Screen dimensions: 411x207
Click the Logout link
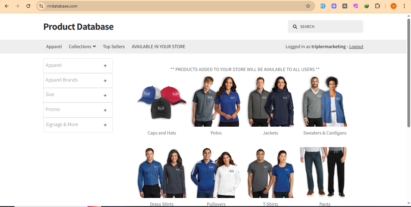[x=356, y=47]
